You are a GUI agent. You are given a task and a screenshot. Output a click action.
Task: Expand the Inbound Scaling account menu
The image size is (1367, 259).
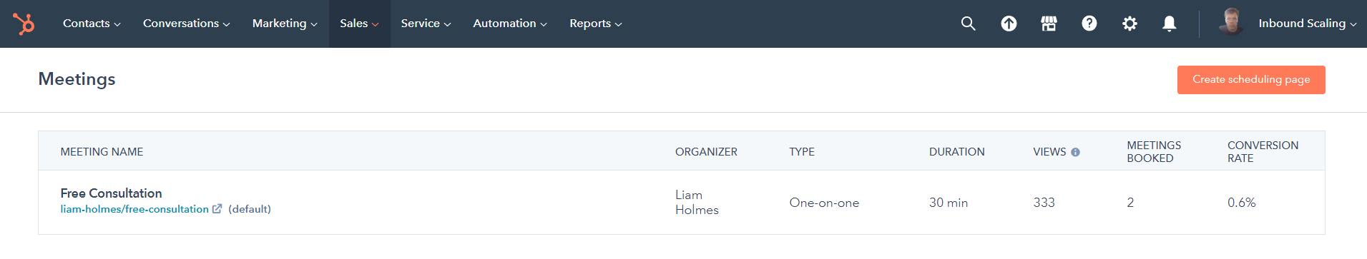(1307, 24)
